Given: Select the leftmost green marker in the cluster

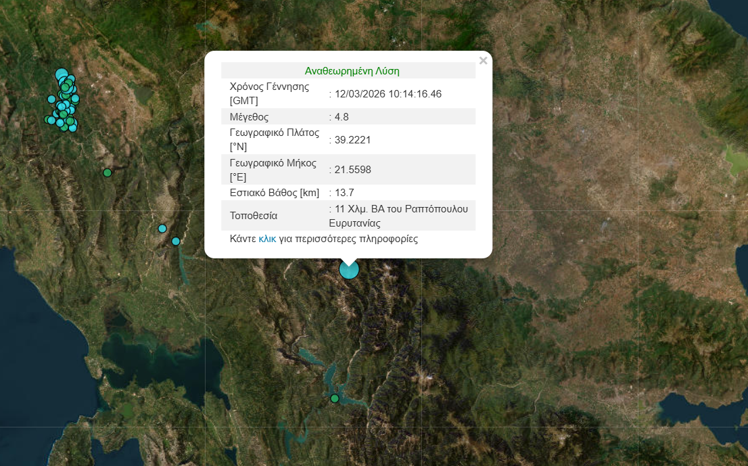Looking at the screenshot, I should 47,120.
